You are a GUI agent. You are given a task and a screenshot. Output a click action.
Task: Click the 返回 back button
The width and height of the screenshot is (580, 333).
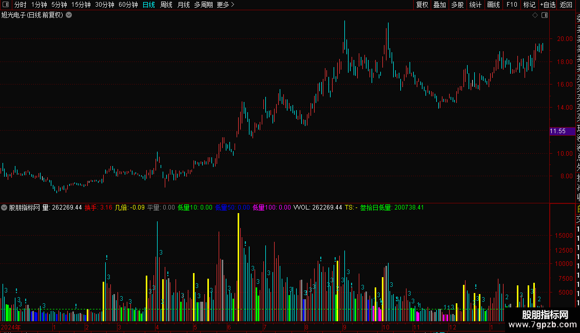pyautogui.click(x=566, y=5)
